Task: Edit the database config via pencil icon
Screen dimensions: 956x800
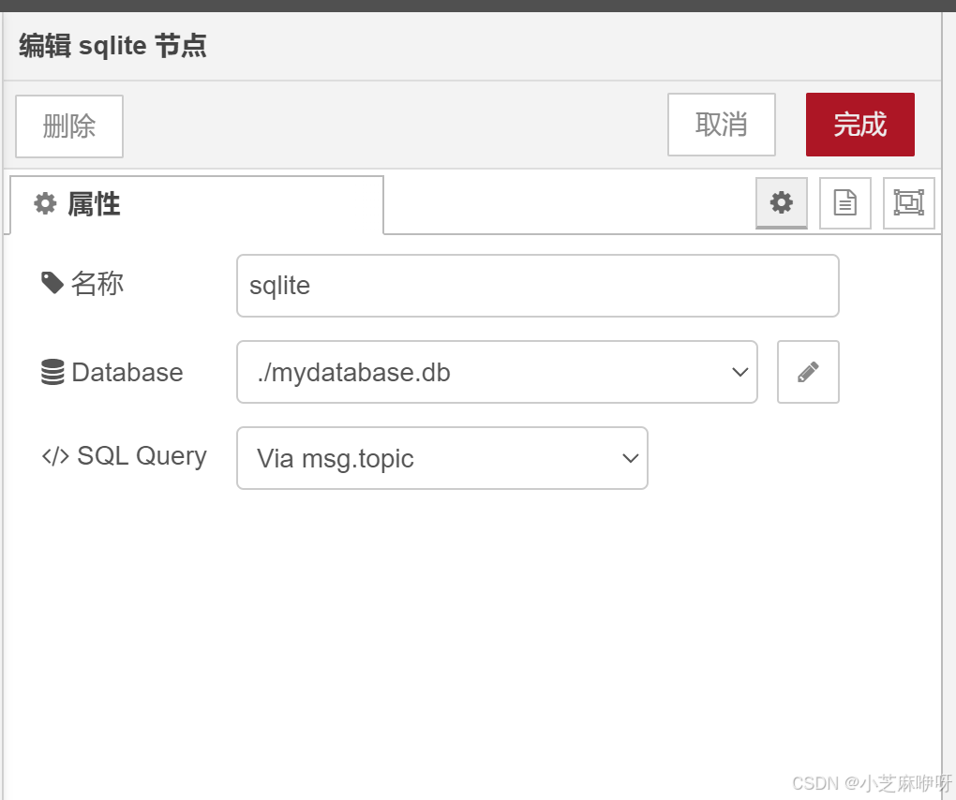Action: 807,372
